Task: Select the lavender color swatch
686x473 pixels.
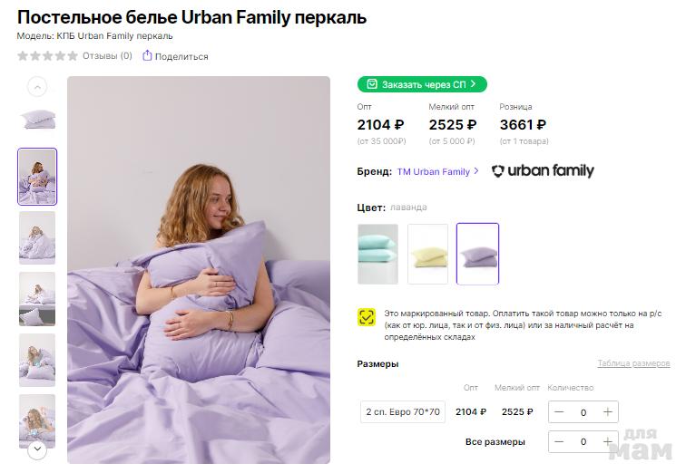Action: [x=477, y=254]
